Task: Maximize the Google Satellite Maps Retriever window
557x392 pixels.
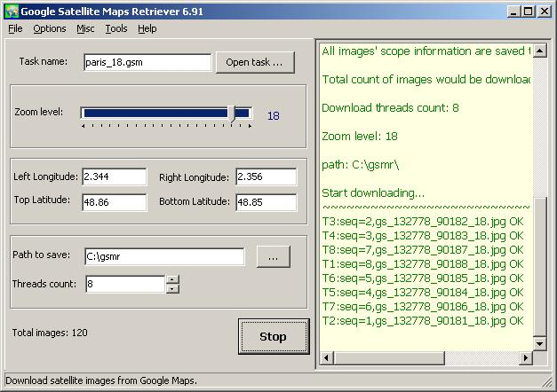Action: tap(528, 12)
